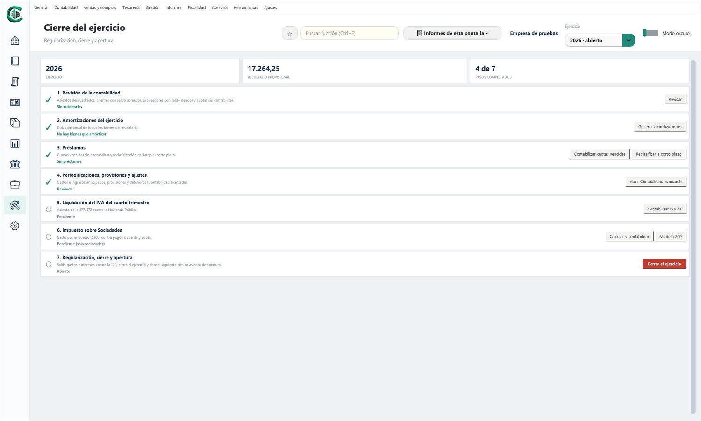
Task: Click the Empresa de pruebas company name
Action: [x=534, y=33]
